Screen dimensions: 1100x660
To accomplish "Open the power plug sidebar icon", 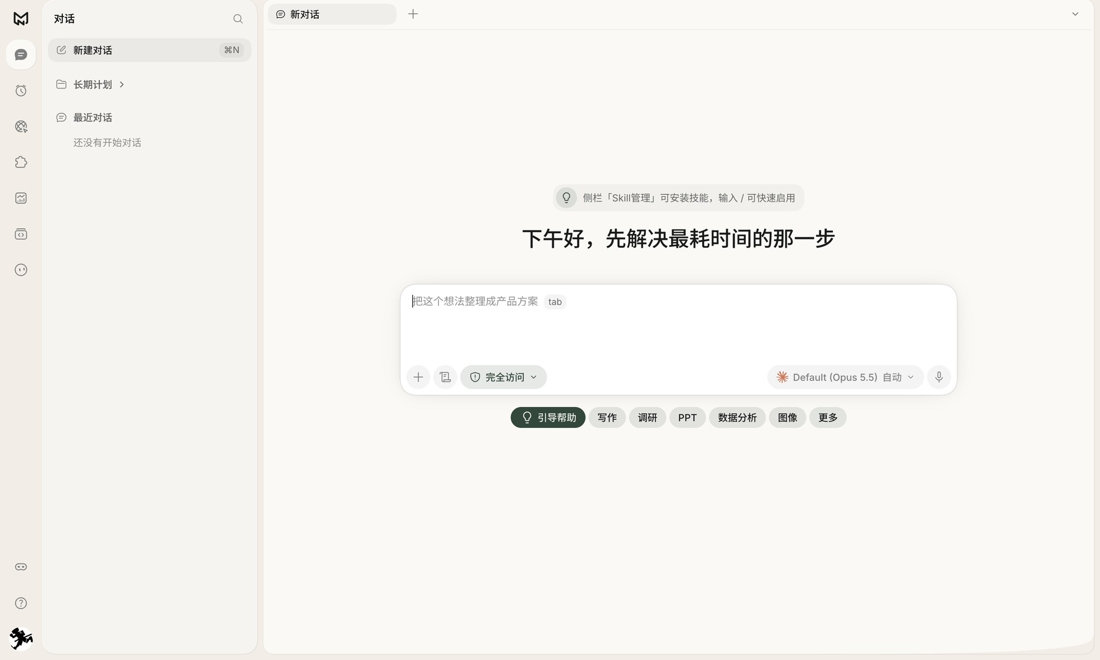I will pyautogui.click(x=21, y=270).
